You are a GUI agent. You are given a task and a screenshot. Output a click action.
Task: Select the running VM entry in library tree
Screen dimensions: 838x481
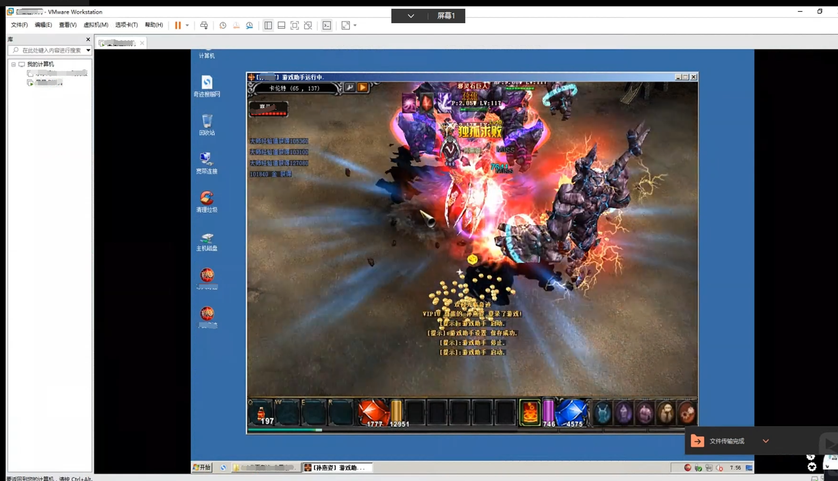coord(45,82)
